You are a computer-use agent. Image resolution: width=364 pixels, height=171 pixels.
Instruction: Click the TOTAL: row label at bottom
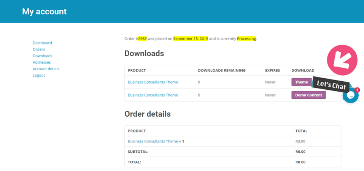coord(134,162)
